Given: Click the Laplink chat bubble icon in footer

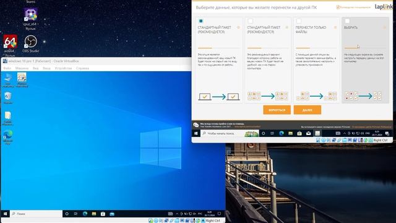Looking at the screenshot, I should (196, 125).
